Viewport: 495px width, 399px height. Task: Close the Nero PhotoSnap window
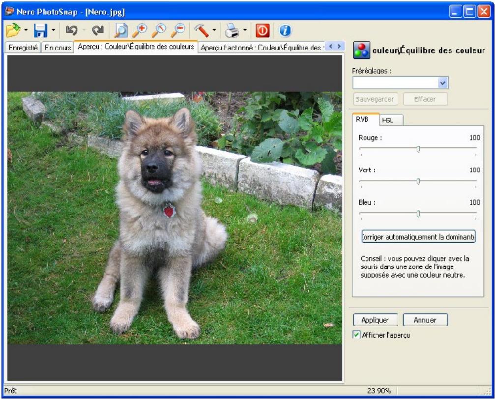tap(484, 12)
